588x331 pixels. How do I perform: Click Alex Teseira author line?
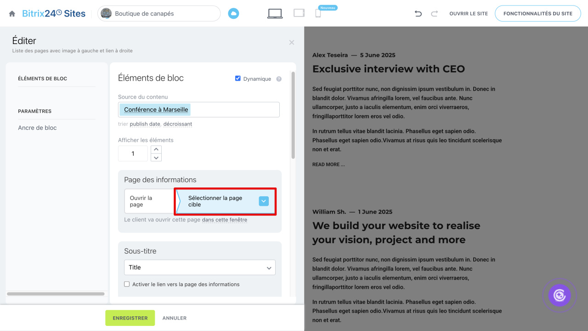[x=354, y=55]
